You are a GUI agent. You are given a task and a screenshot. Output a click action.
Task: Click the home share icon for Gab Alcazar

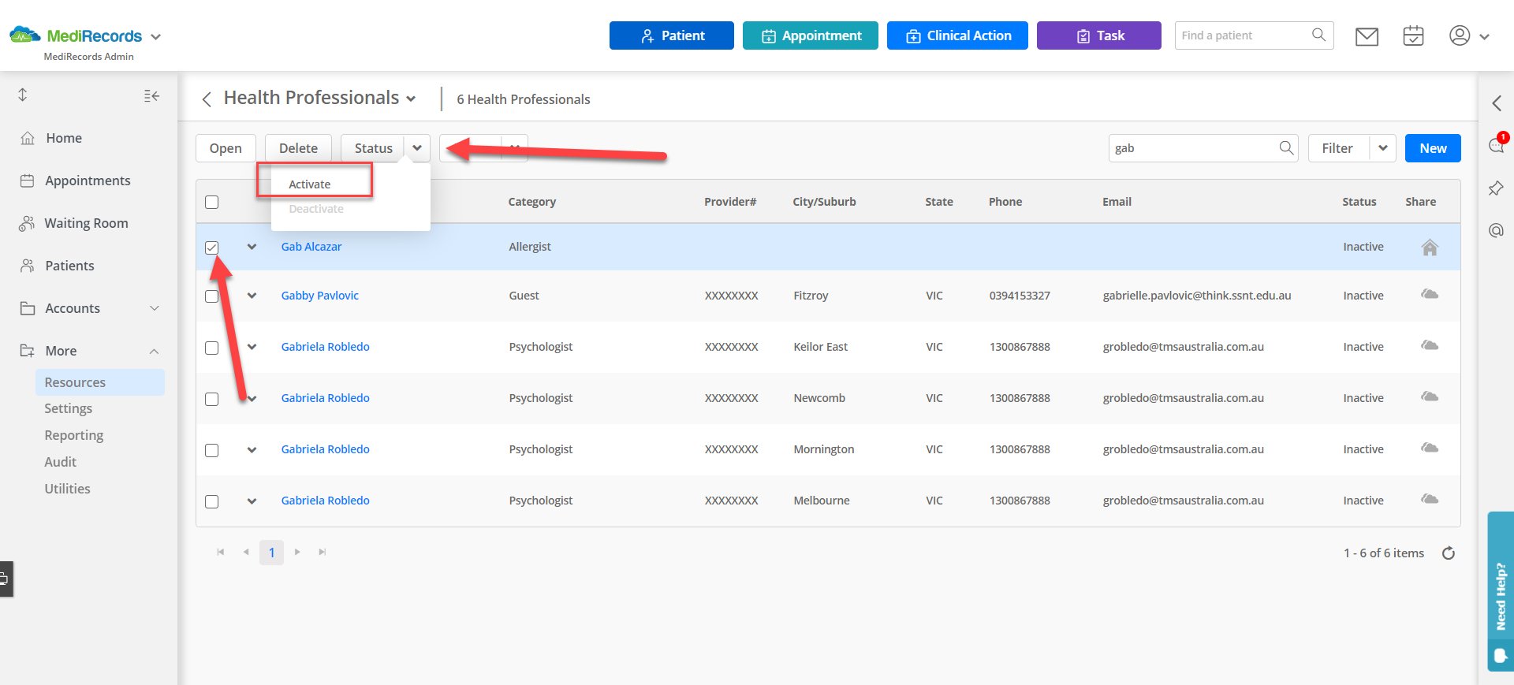[1430, 248]
